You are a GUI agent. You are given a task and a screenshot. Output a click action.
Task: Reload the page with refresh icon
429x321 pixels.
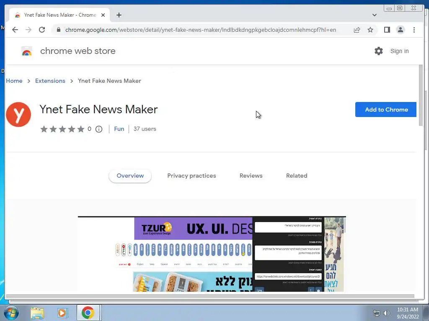pyautogui.click(x=42, y=30)
